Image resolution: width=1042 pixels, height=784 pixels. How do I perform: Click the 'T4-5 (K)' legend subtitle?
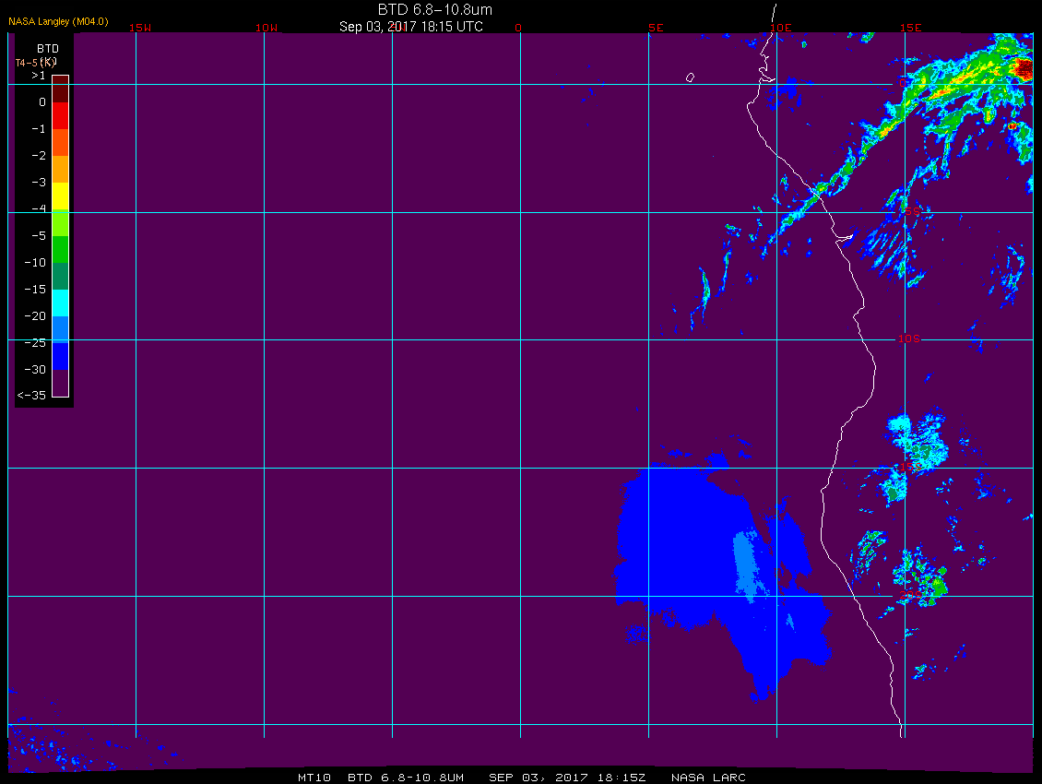36,63
